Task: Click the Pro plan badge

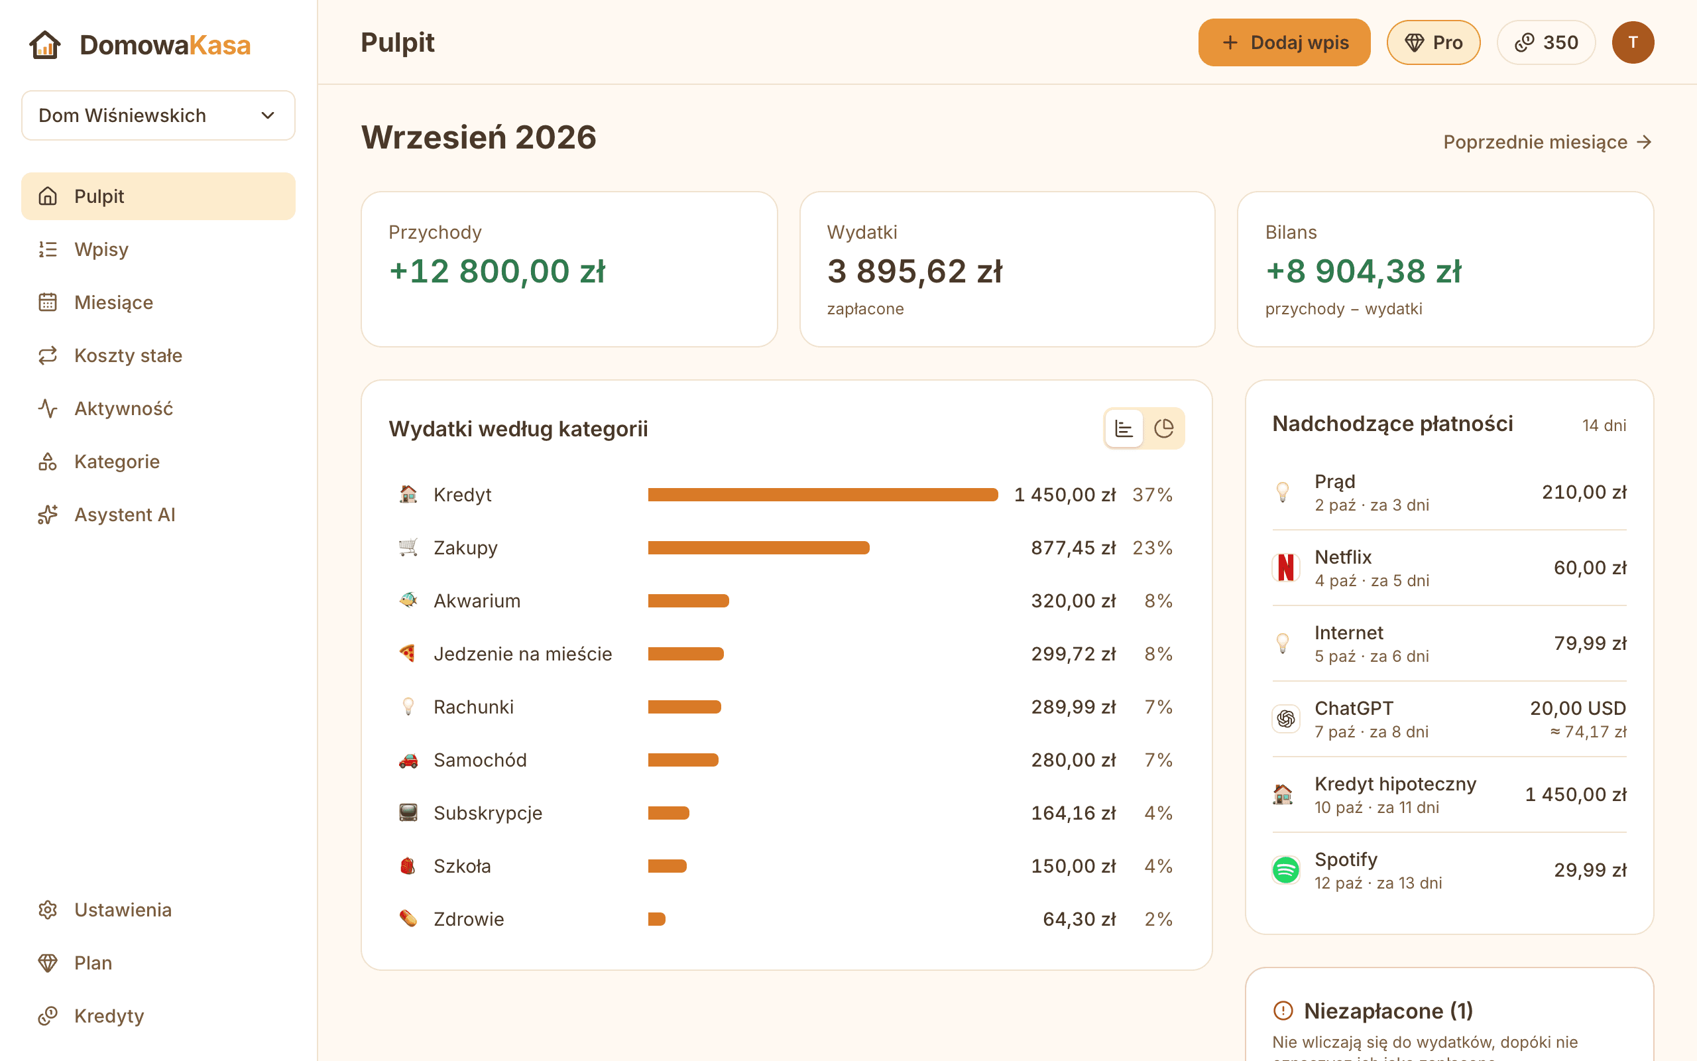Action: point(1433,43)
